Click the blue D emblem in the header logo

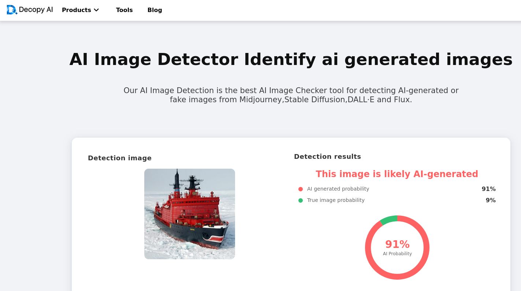(x=11, y=10)
